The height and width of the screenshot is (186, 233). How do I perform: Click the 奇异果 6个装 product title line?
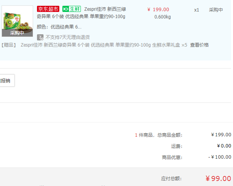coord(81,17)
